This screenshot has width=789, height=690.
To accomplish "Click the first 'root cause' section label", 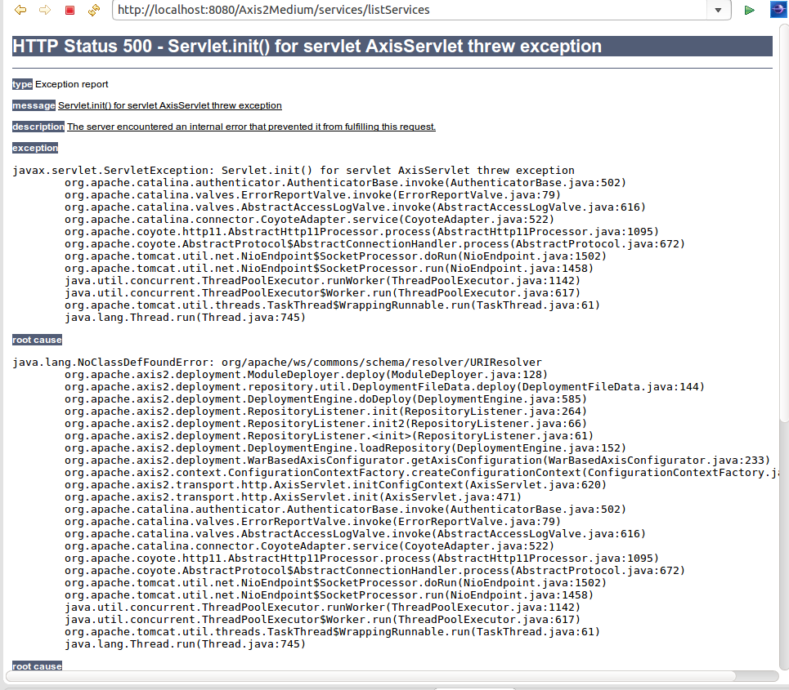I will point(37,340).
